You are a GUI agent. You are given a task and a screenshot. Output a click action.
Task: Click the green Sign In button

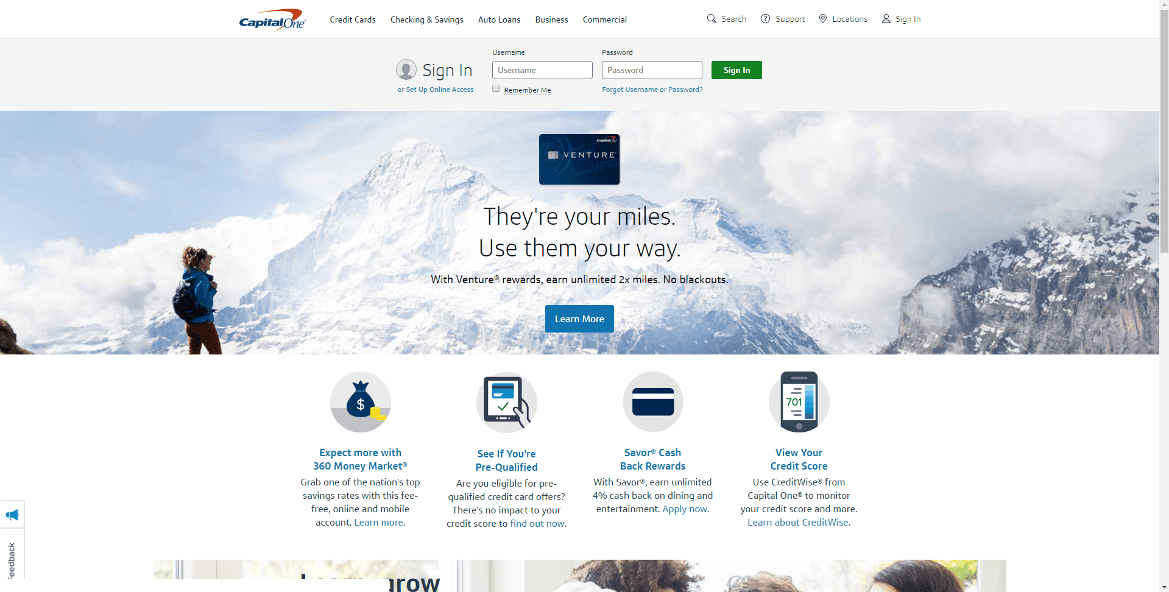click(x=736, y=70)
